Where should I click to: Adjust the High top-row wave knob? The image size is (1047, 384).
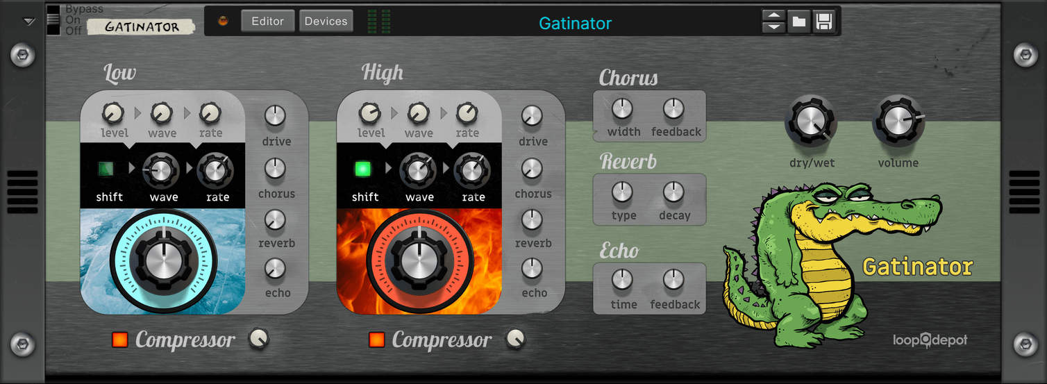(x=418, y=112)
